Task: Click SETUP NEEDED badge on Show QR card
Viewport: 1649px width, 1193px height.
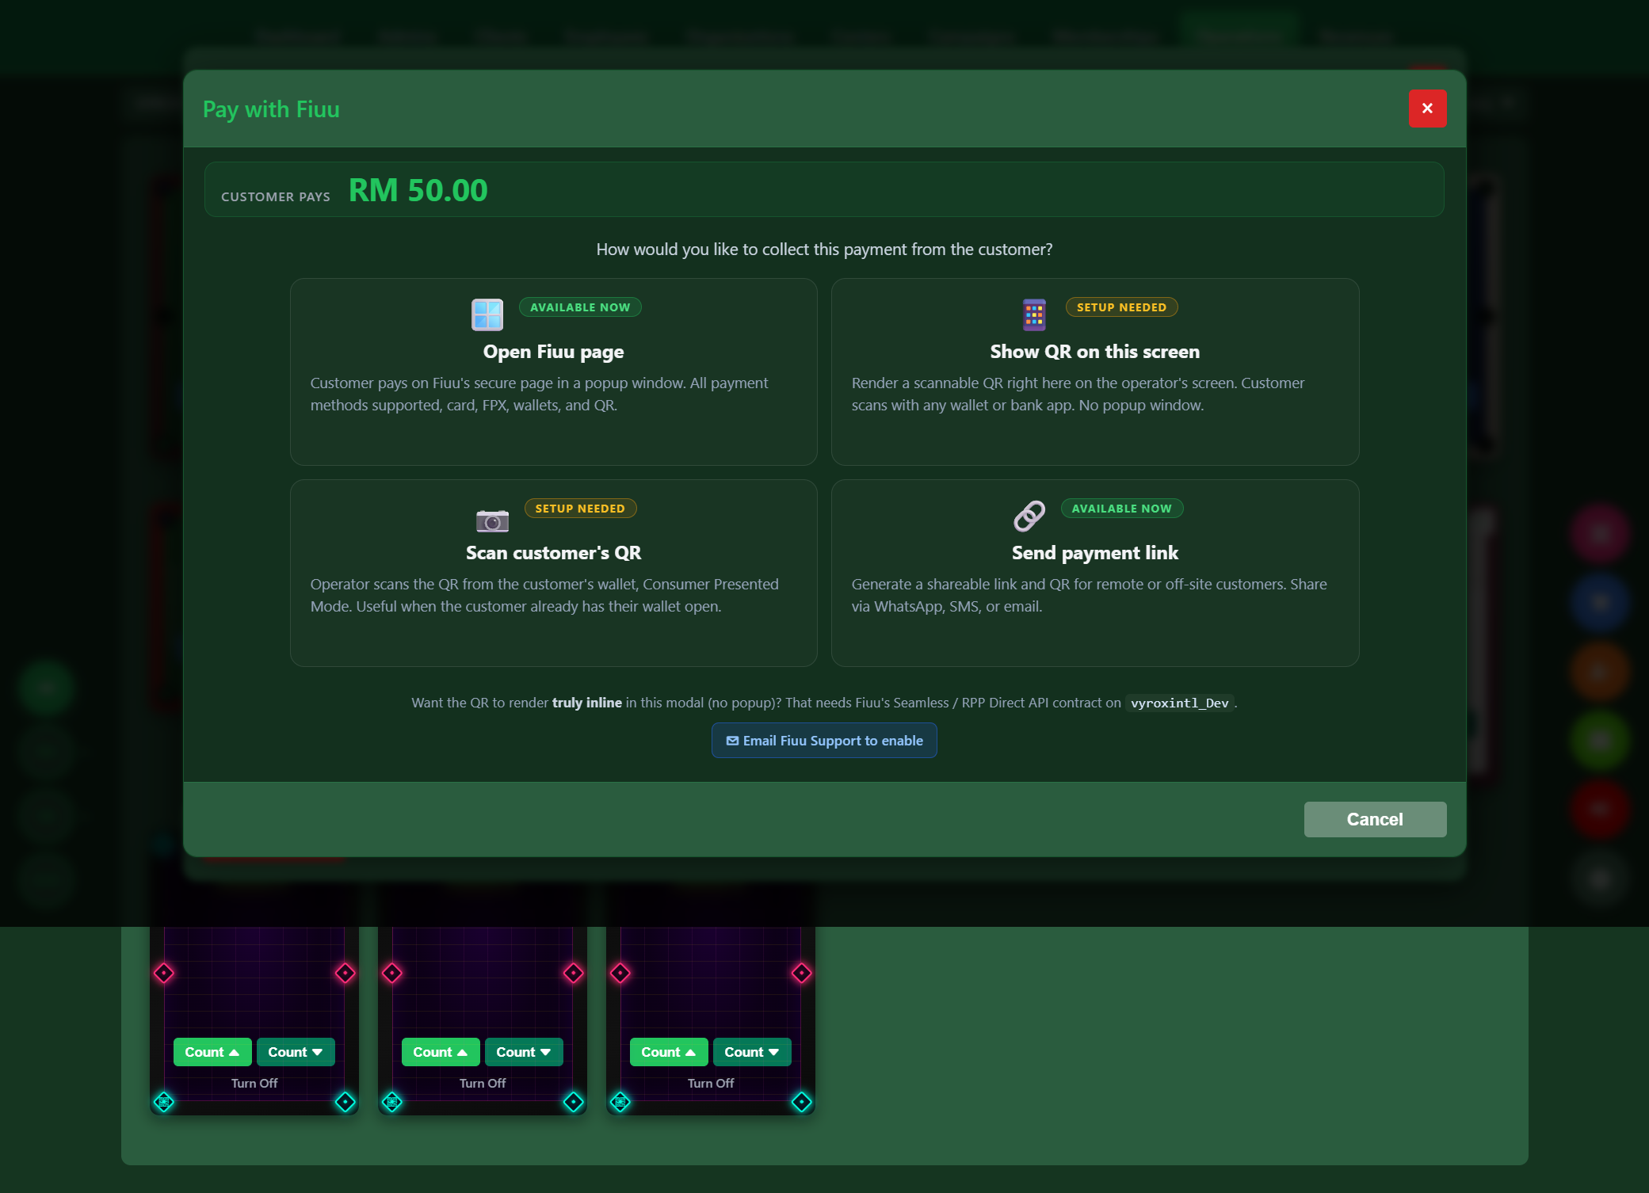Action: pos(1121,307)
